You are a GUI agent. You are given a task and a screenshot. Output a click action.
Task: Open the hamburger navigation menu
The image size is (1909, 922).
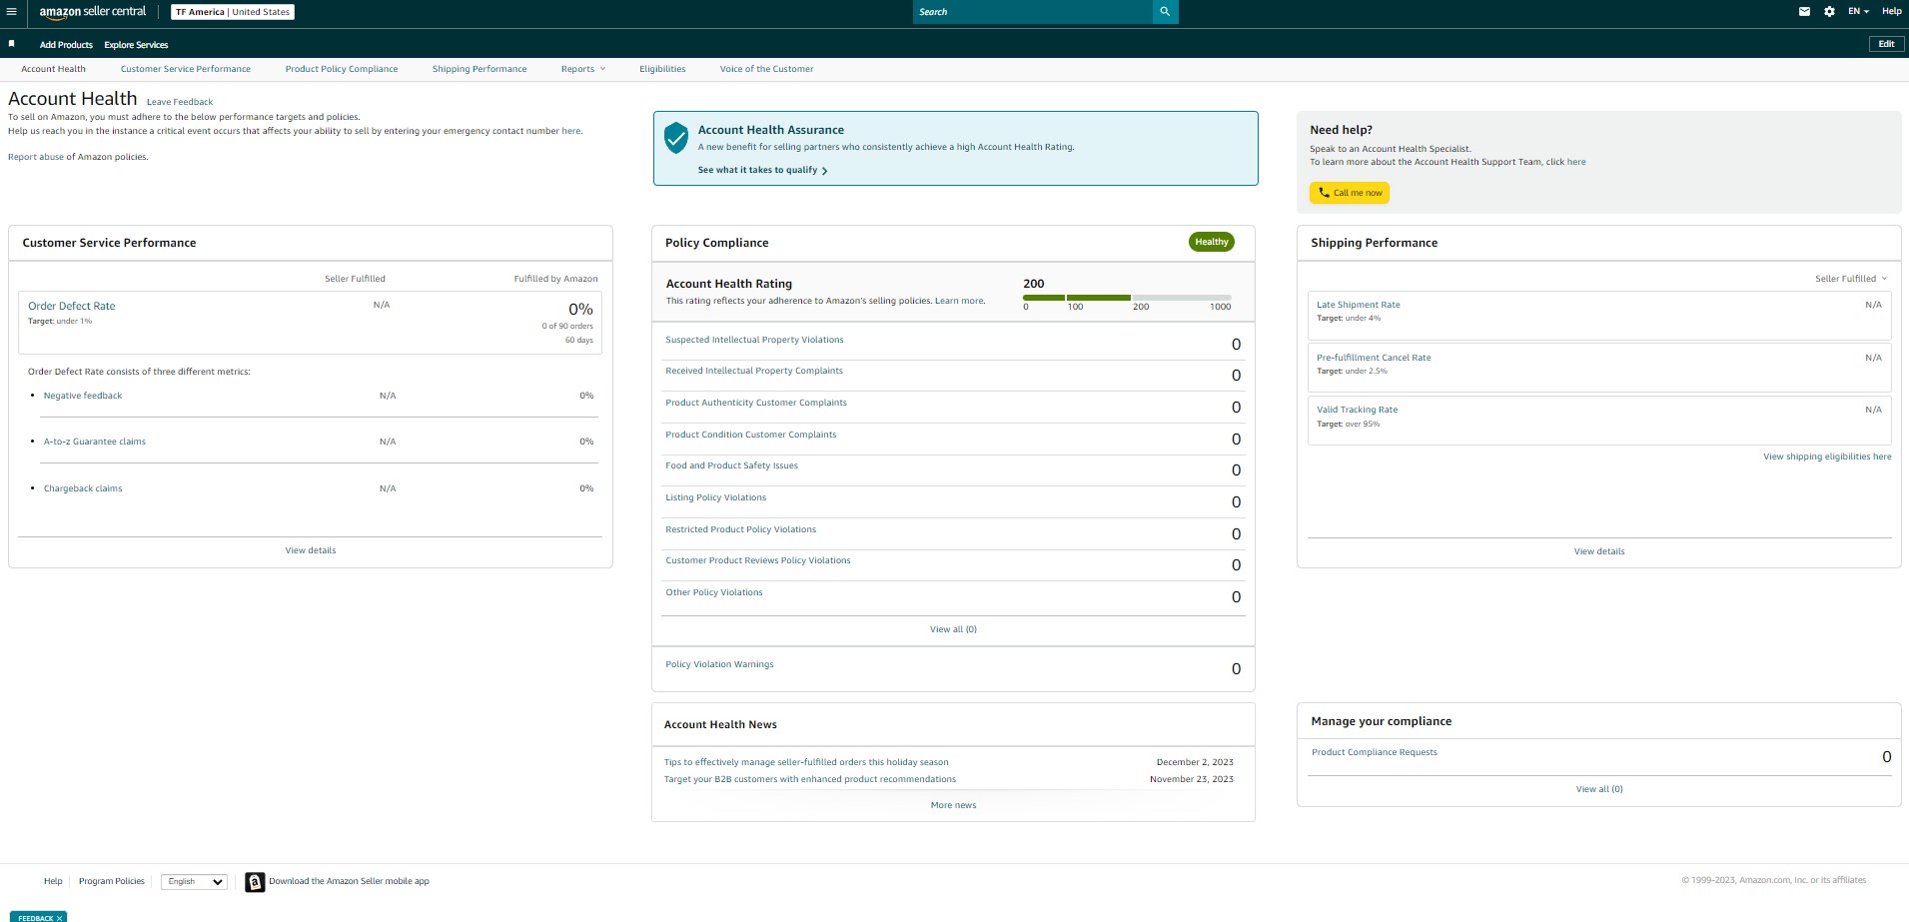click(11, 12)
